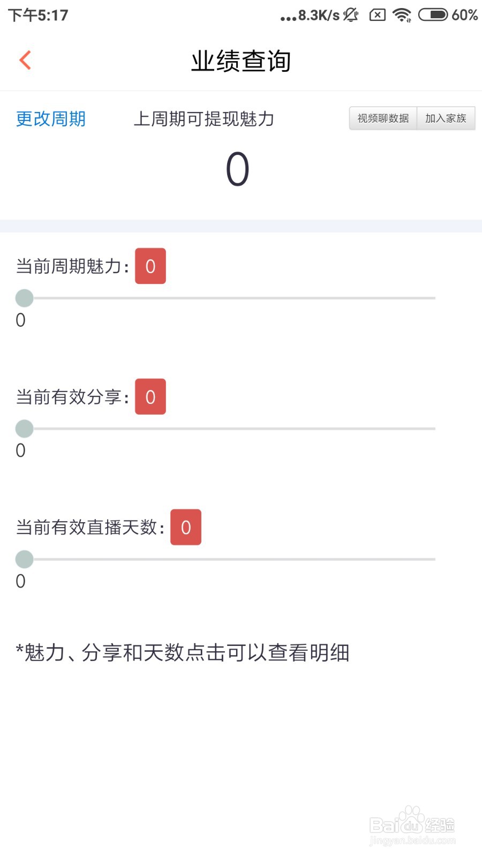482x857 pixels.
Task: Click the 当前周期魅力 slider handle
Action: [25, 298]
